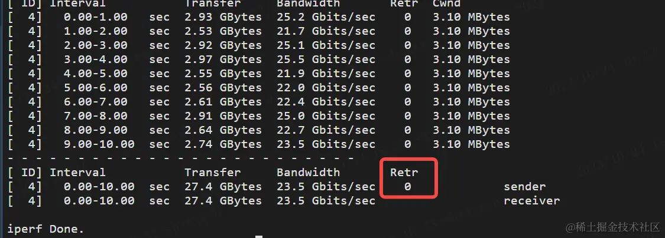Click the 25.2 Gbits/sec bandwidth value
The image size is (665, 238).
(x=326, y=17)
